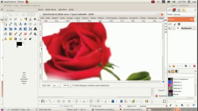
Task: Open the FX-Foundry menu
Action: (x=112, y=18)
